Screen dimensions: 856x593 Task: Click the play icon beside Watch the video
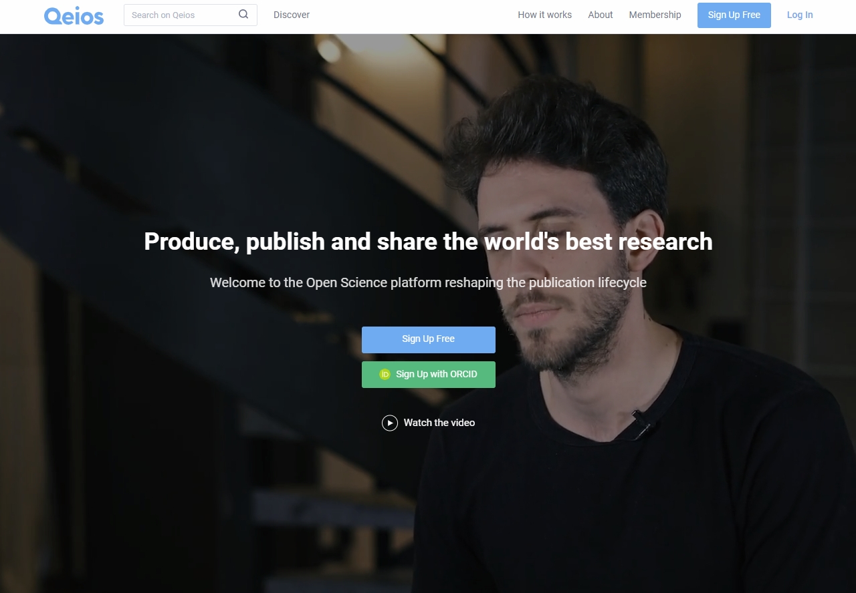coord(390,423)
